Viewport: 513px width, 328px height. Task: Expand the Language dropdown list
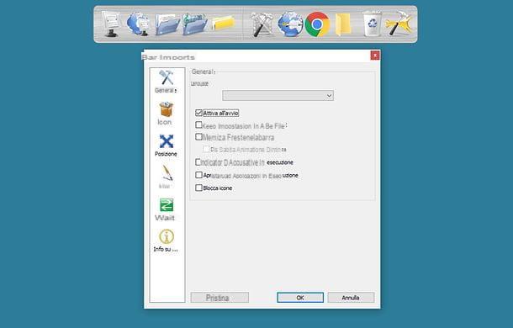(x=278, y=96)
